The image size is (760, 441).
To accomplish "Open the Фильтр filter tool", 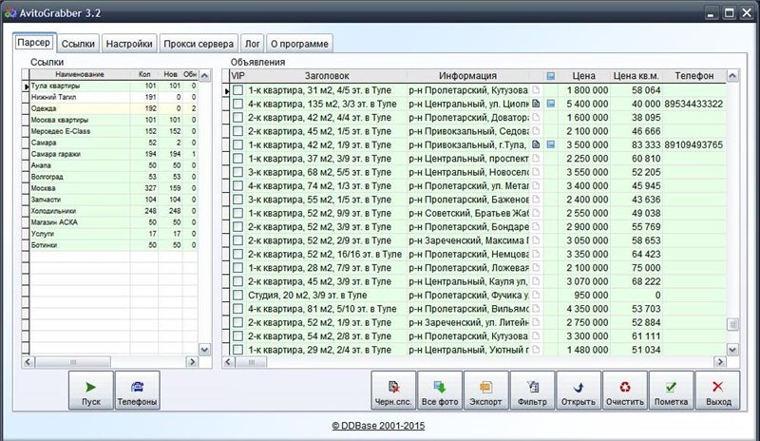I will [532, 391].
